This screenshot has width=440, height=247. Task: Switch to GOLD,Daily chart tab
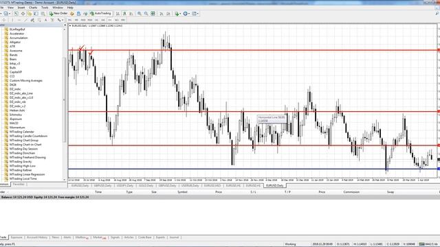[x=146, y=186]
